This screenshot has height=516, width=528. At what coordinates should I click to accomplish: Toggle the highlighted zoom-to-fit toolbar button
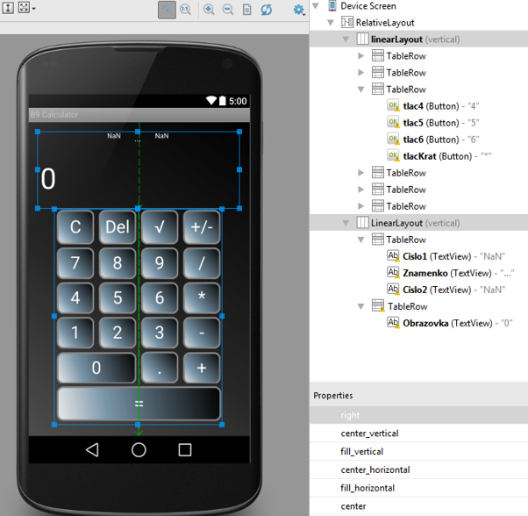167,10
